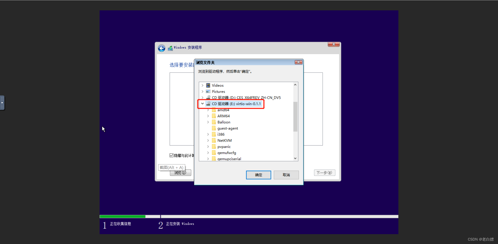Click the Balloon folder icon
This screenshot has width=498, height=244.
pos(214,122)
